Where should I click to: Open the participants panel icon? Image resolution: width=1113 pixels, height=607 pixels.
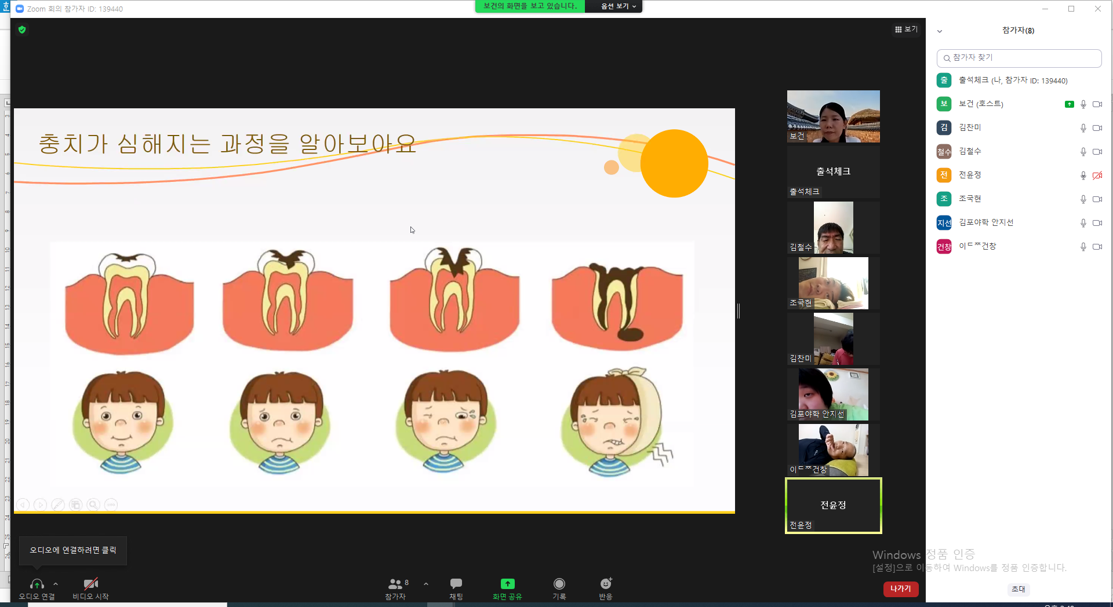395,584
